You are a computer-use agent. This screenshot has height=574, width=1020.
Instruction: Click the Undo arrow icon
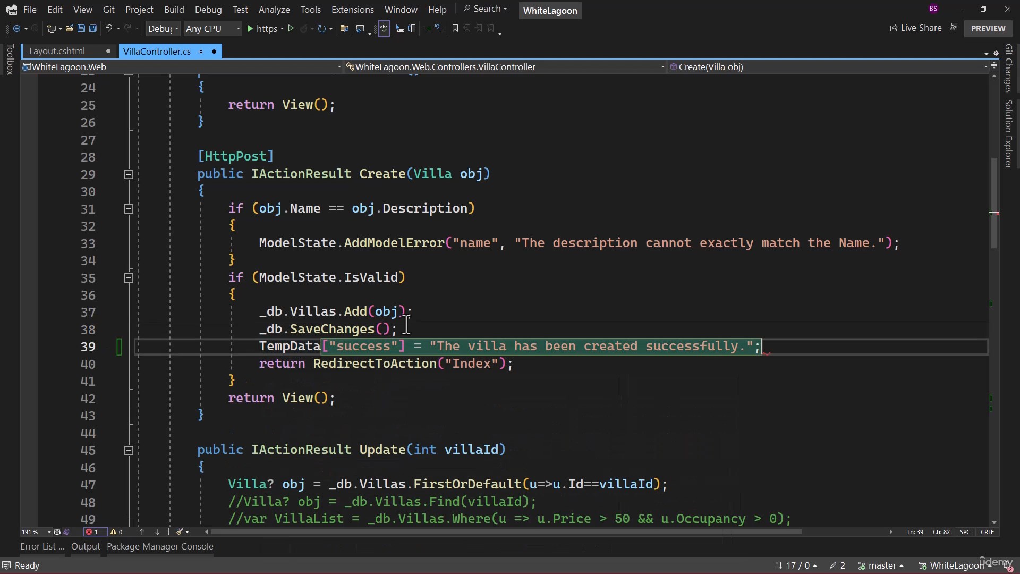(x=108, y=28)
